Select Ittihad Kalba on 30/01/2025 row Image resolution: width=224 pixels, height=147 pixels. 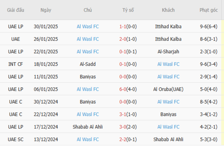[168, 27]
